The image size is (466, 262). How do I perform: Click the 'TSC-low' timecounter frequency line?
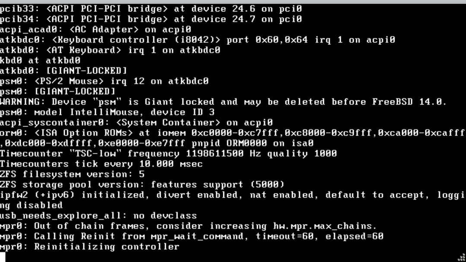pyautogui.click(x=168, y=153)
